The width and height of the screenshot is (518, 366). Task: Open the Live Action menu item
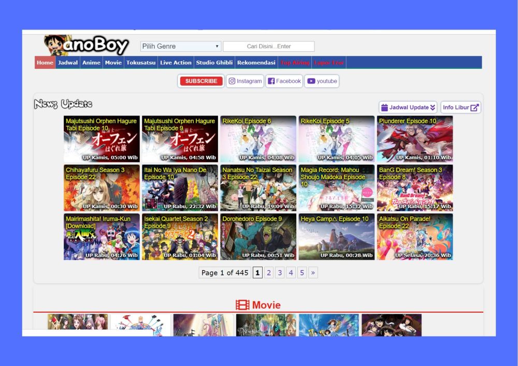(x=176, y=63)
